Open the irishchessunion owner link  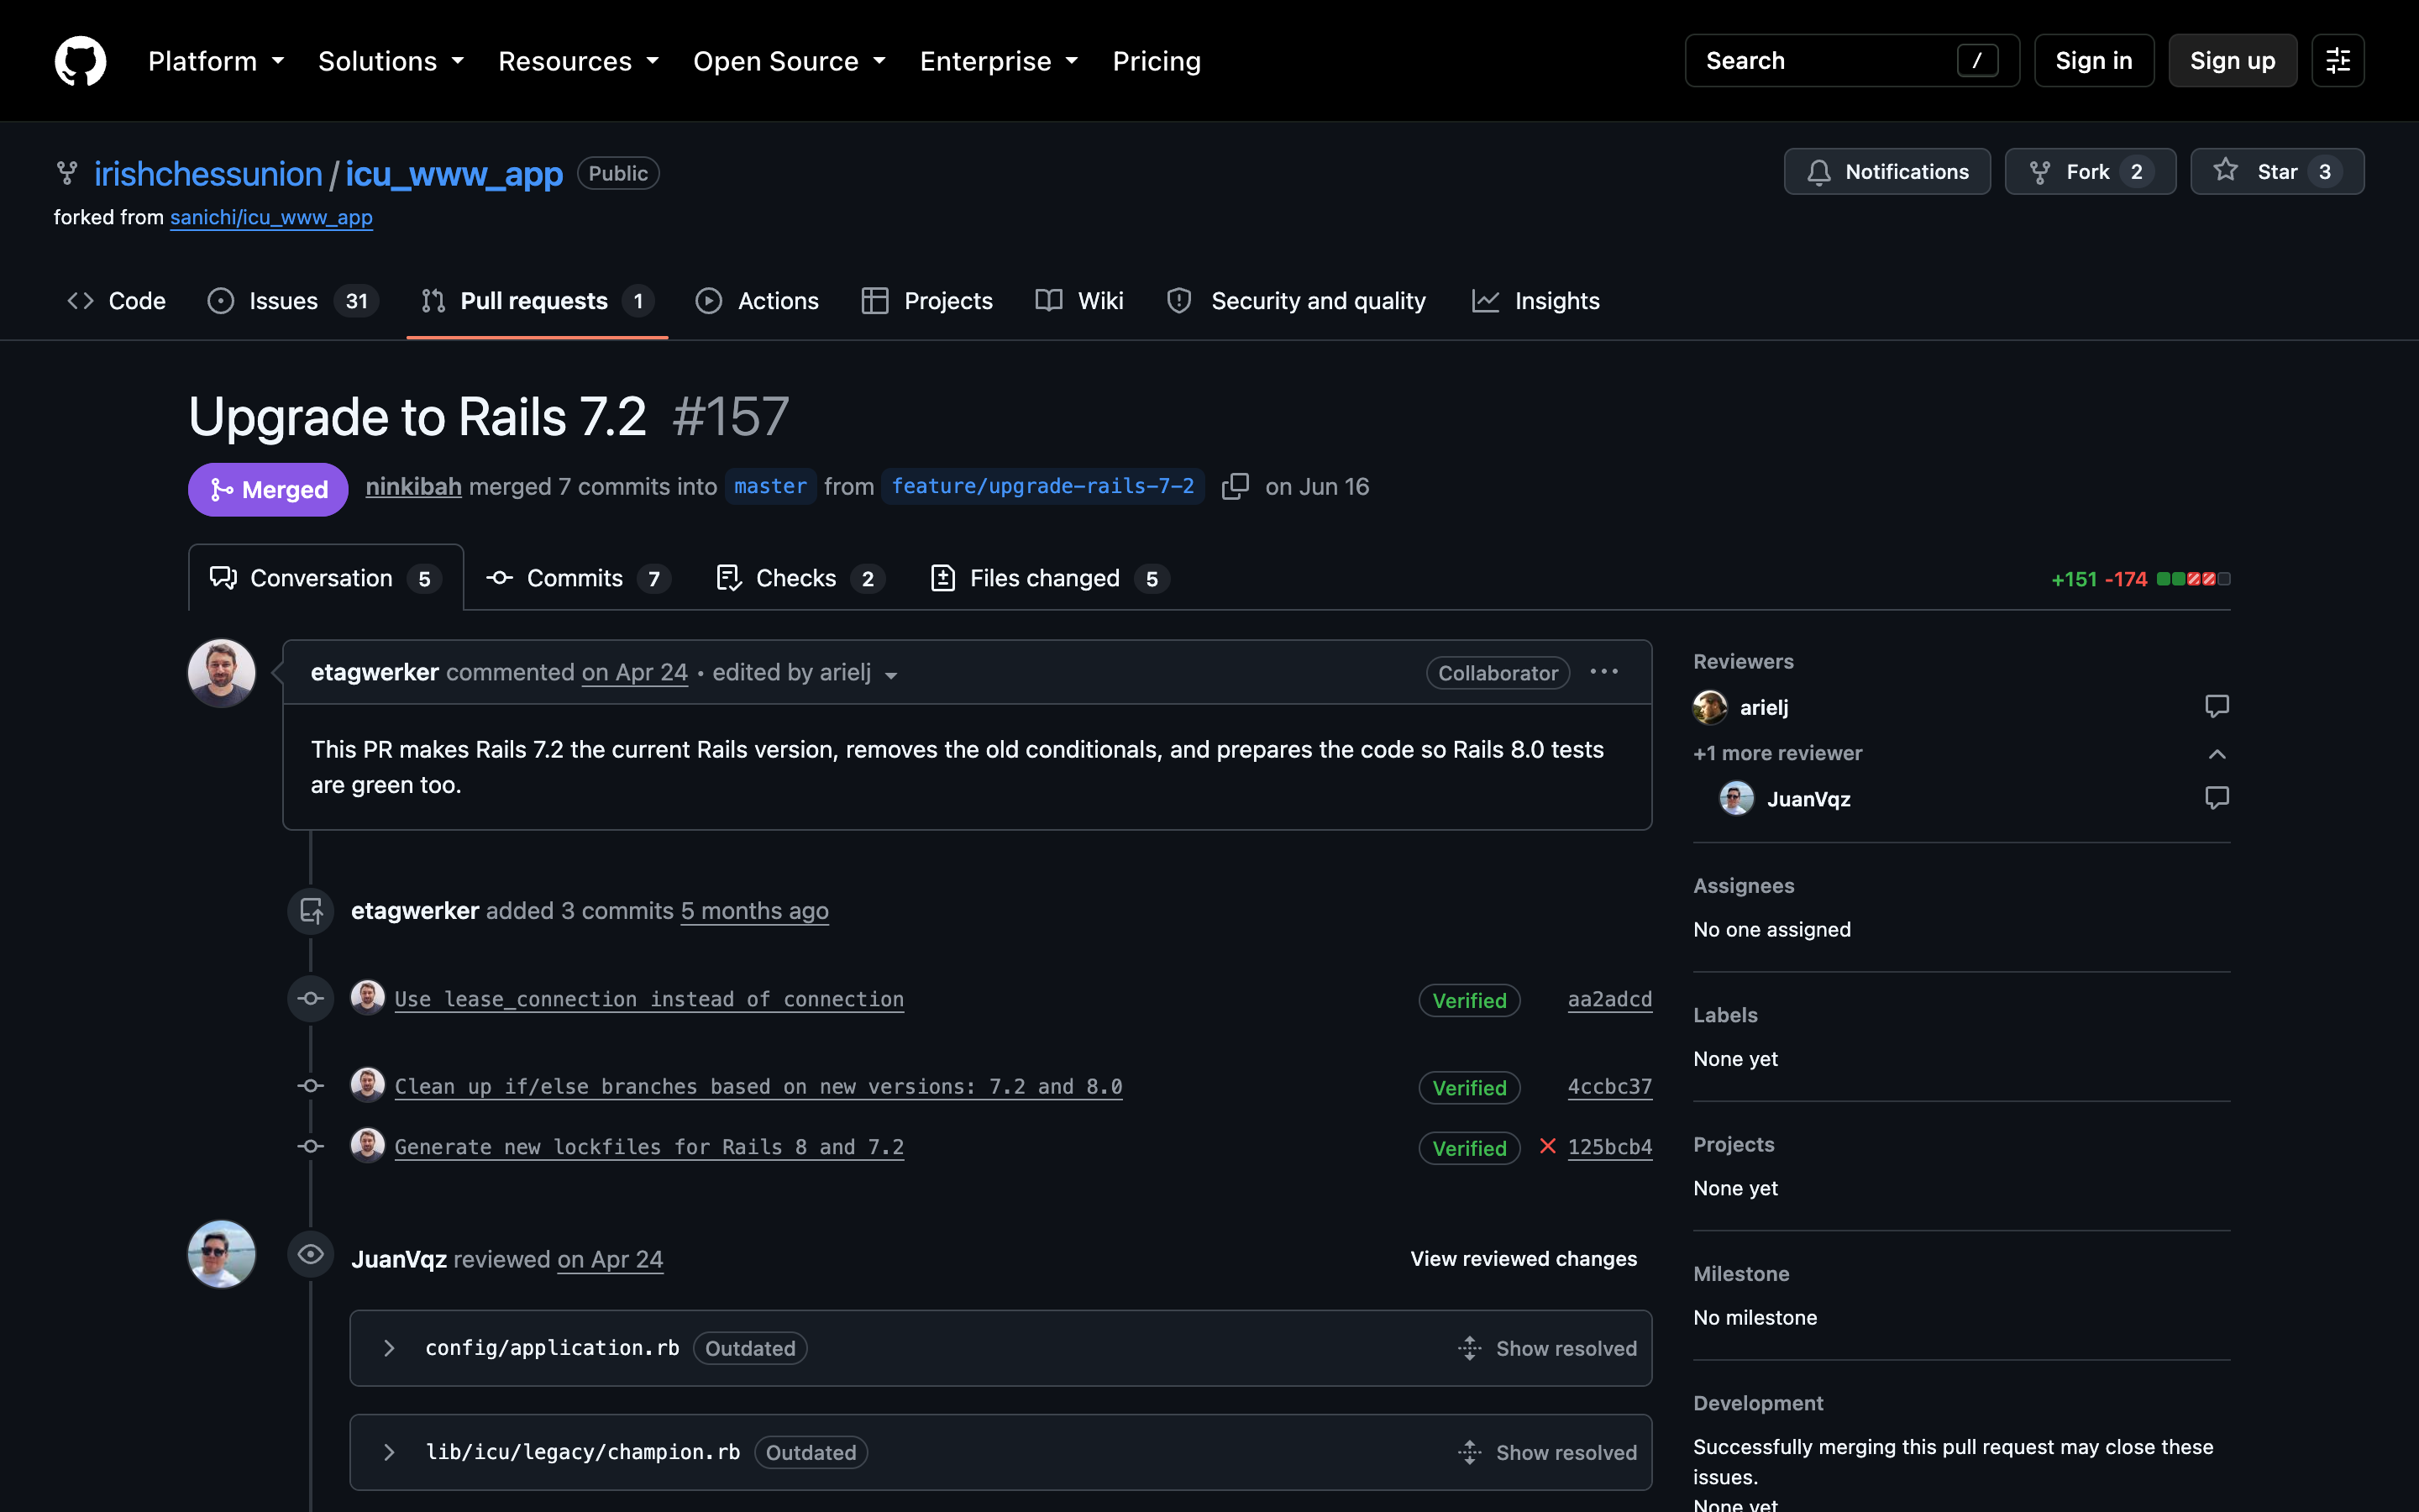click(208, 174)
